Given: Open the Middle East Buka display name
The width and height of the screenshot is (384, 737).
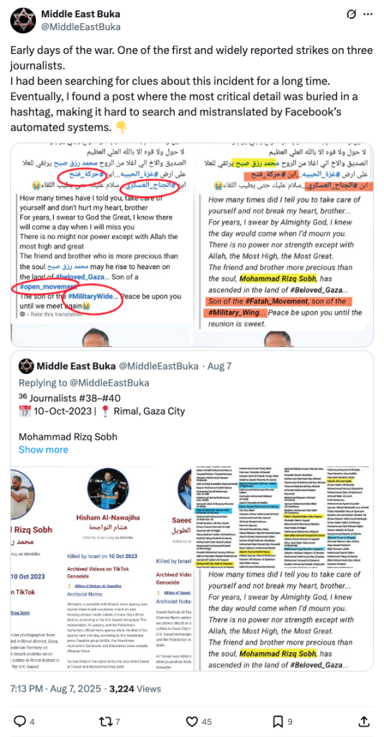Looking at the screenshot, I should [x=81, y=14].
